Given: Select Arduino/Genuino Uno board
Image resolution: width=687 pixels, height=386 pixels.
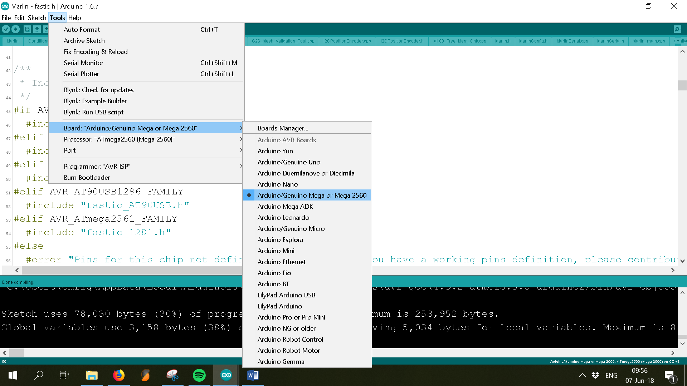Looking at the screenshot, I should 307,162.
